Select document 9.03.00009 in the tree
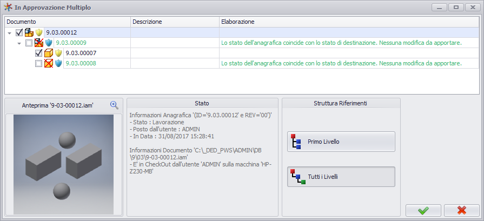 click(x=71, y=43)
